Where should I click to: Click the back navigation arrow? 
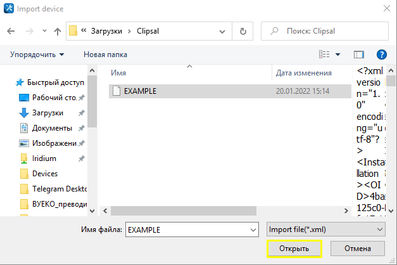tap(11, 31)
